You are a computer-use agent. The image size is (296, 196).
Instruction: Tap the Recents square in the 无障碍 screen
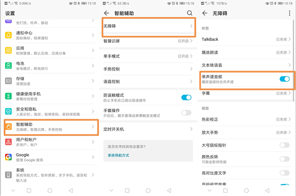(226, 191)
